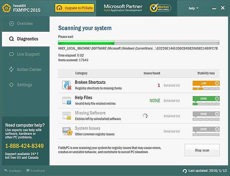Click the TweakBit gear logo icon

click(7, 8)
